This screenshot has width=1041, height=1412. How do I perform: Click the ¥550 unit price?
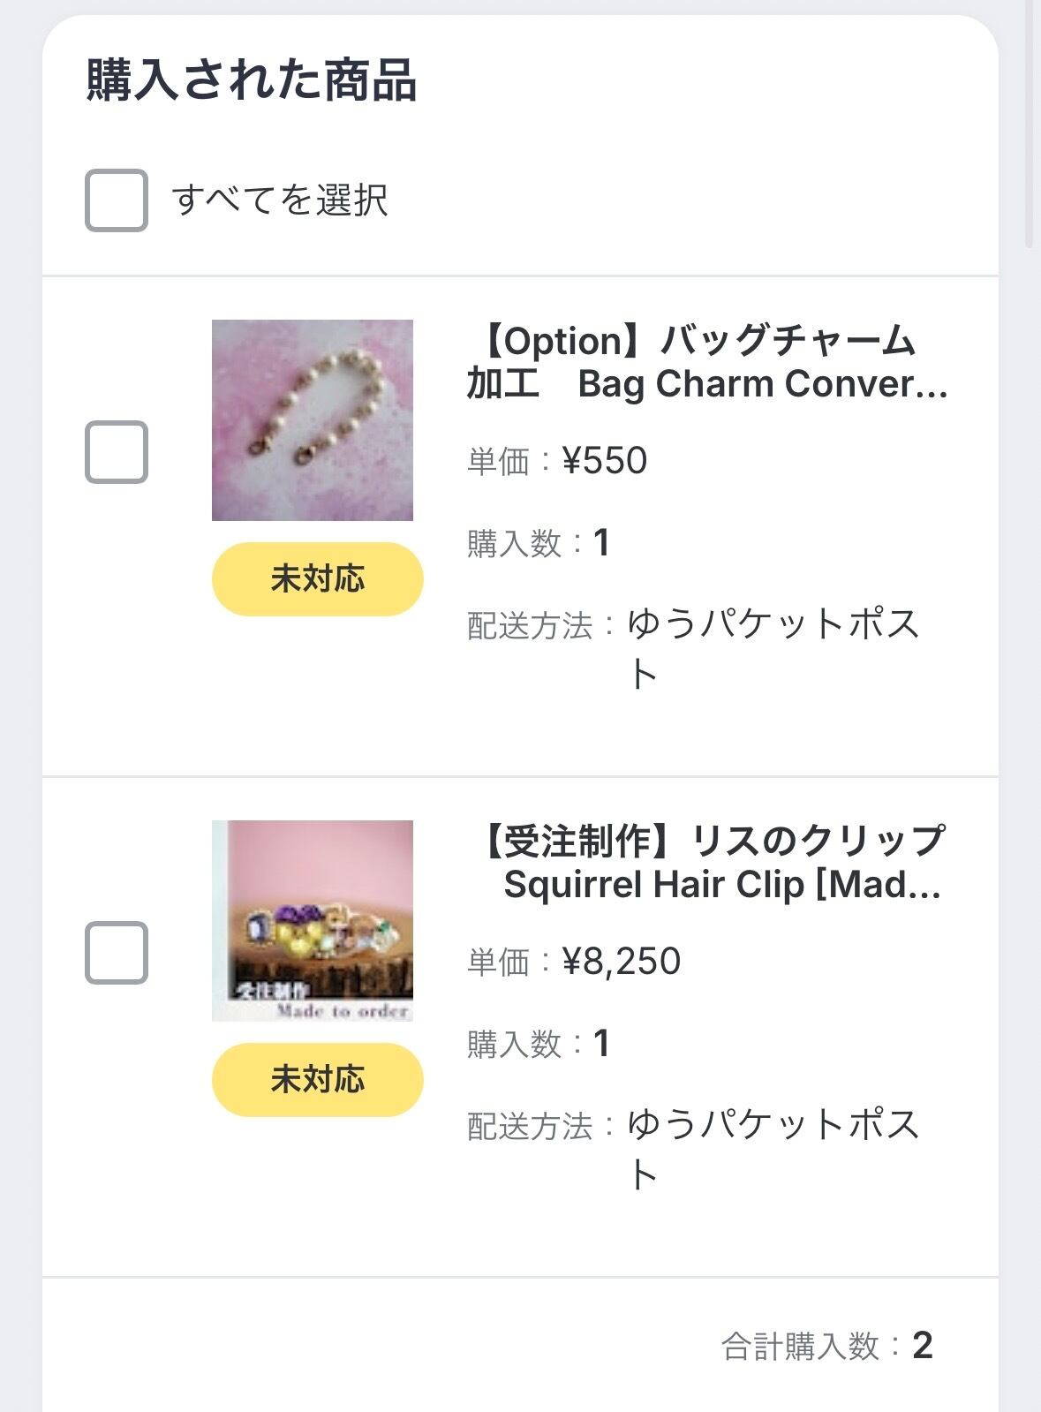605,461
